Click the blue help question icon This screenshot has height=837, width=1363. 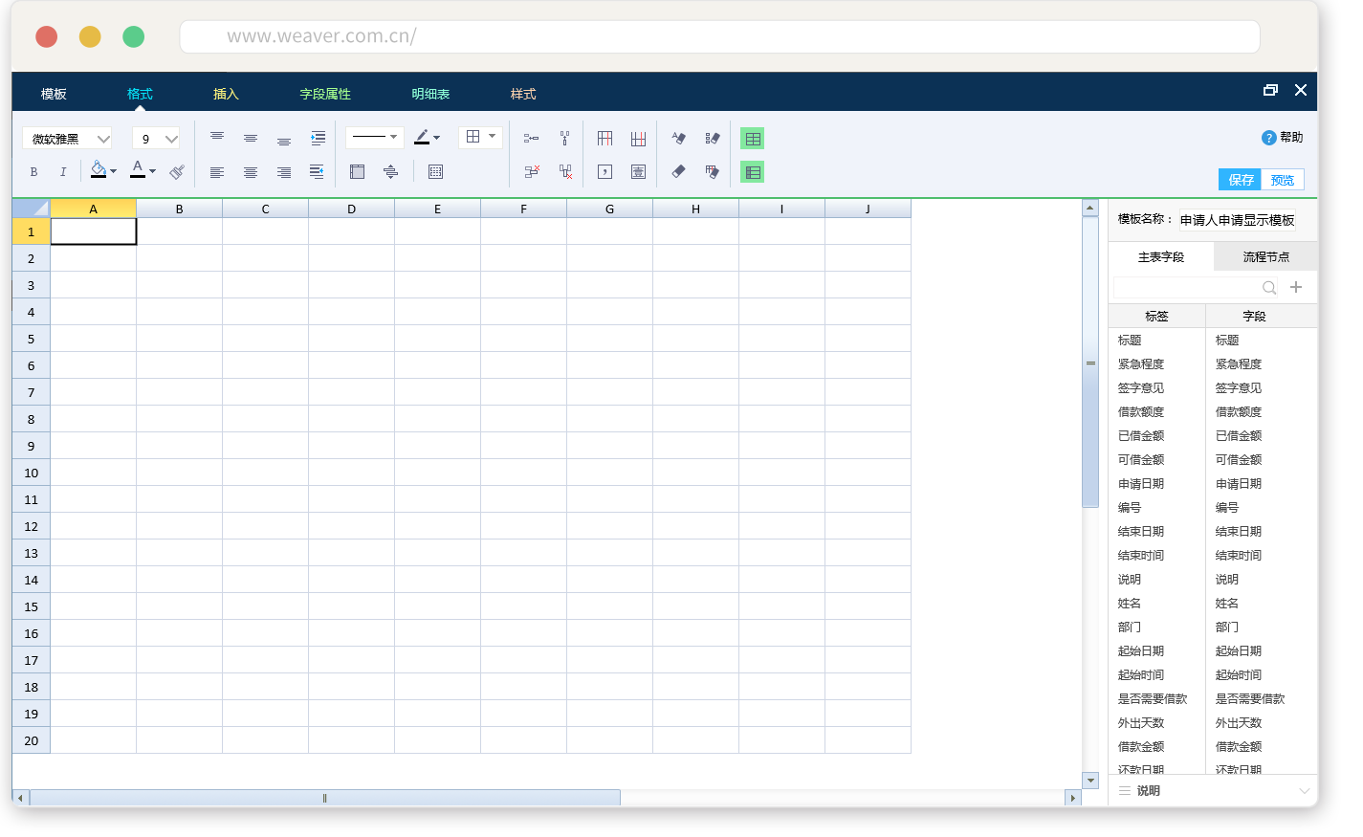tap(1268, 138)
